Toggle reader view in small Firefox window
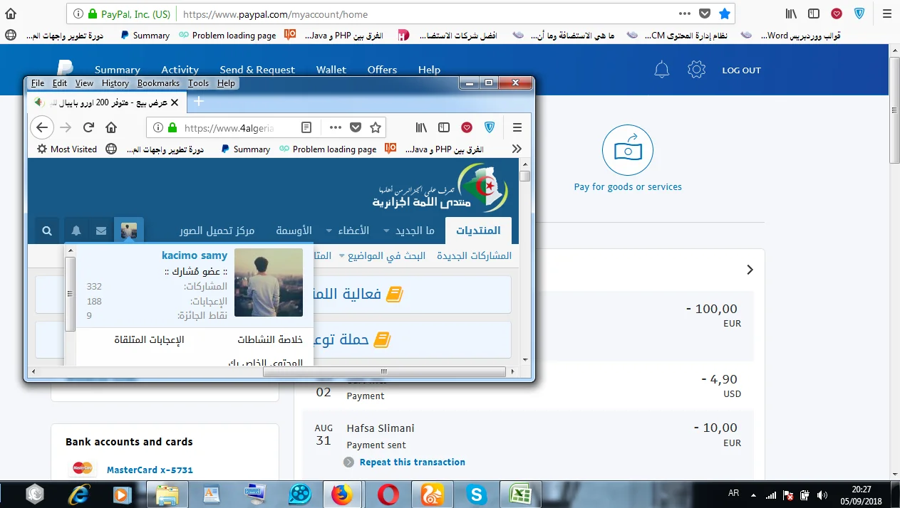 [x=306, y=127]
